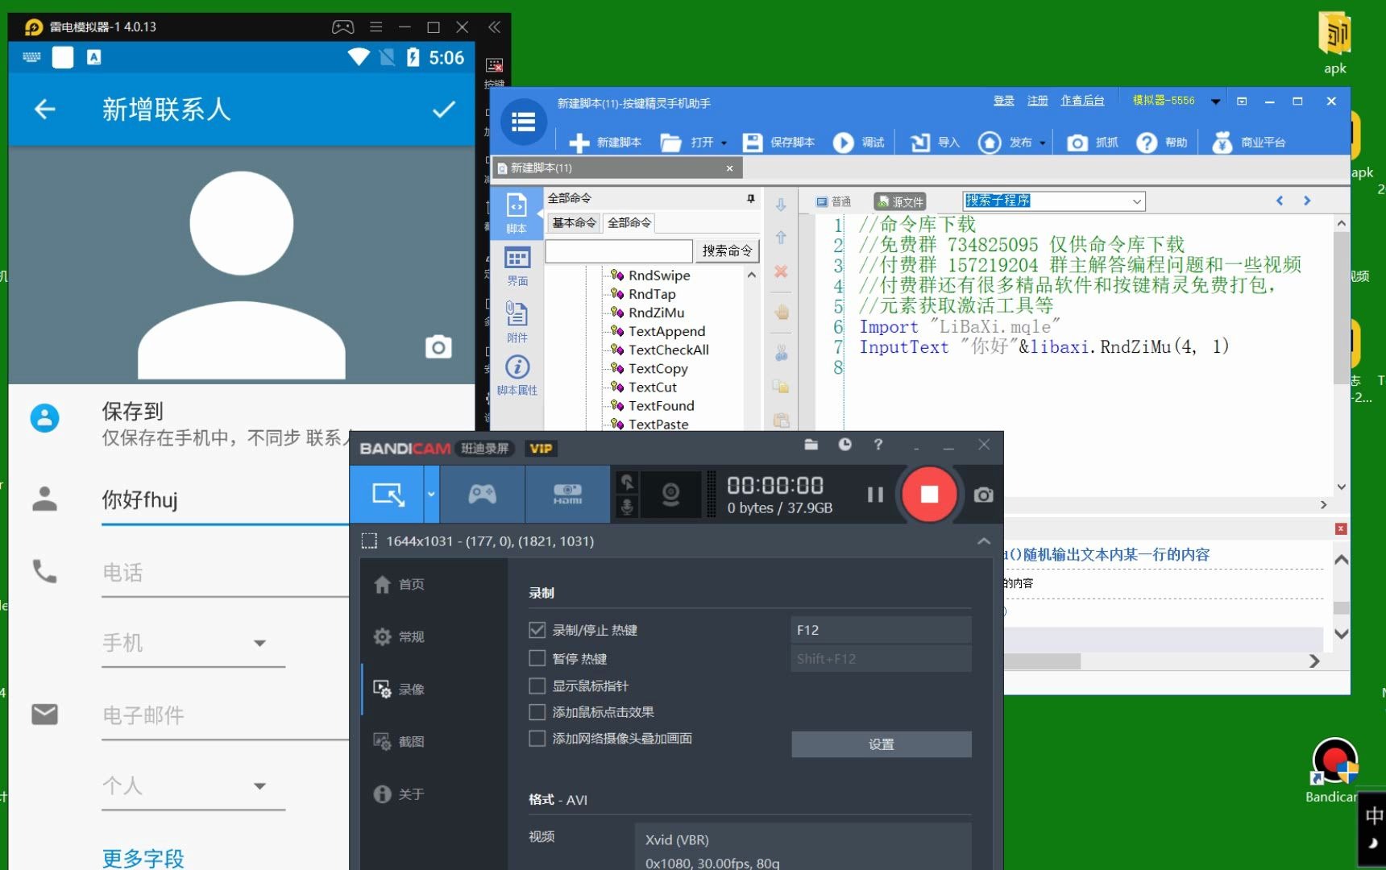This screenshot has width=1386, height=870.
Task: Click the 搜索命令 search button
Action: 727,251
